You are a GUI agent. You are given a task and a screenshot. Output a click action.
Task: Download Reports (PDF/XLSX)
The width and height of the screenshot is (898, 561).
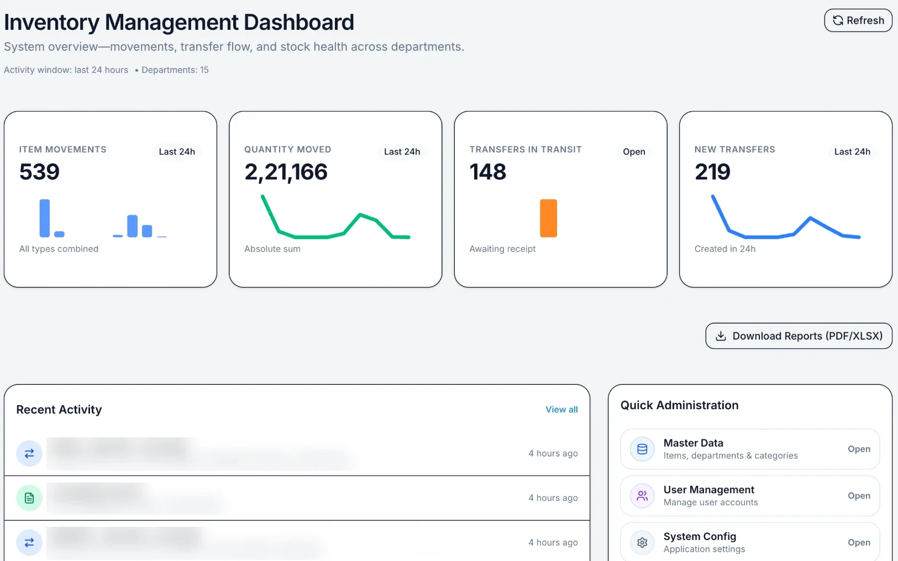point(799,336)
